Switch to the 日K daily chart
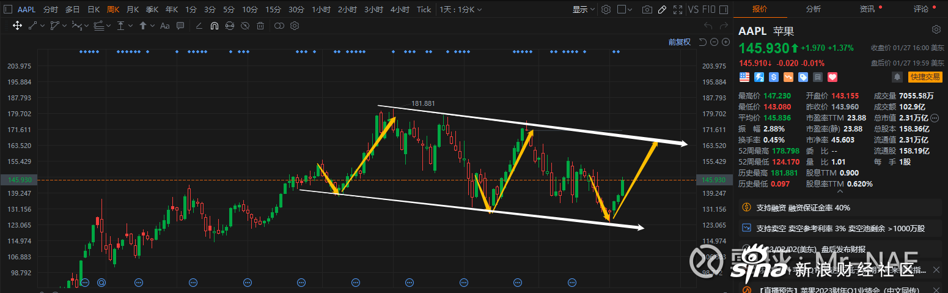The width and height of the screenshot is (948, 293). click(x=93, y=10)
